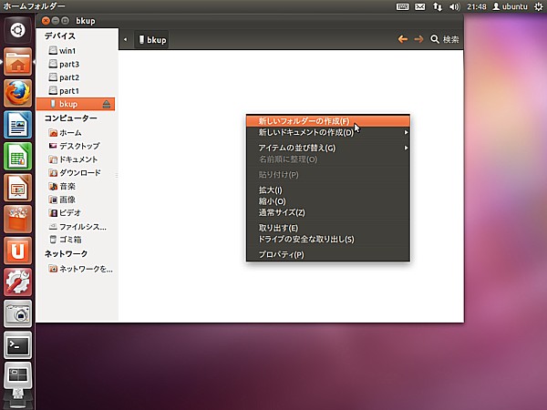Open ビデオ in the sidebar

pos(76,213)
